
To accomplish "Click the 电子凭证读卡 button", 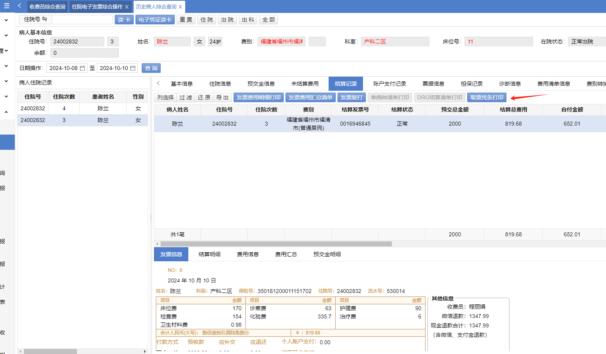I will click(155, 20).
